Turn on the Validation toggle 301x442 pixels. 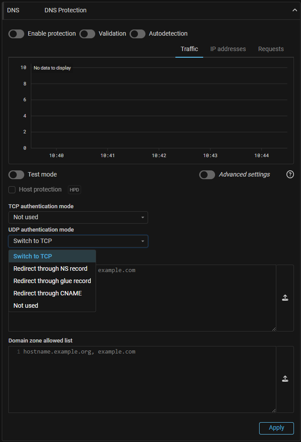click(x=87, y=34)
